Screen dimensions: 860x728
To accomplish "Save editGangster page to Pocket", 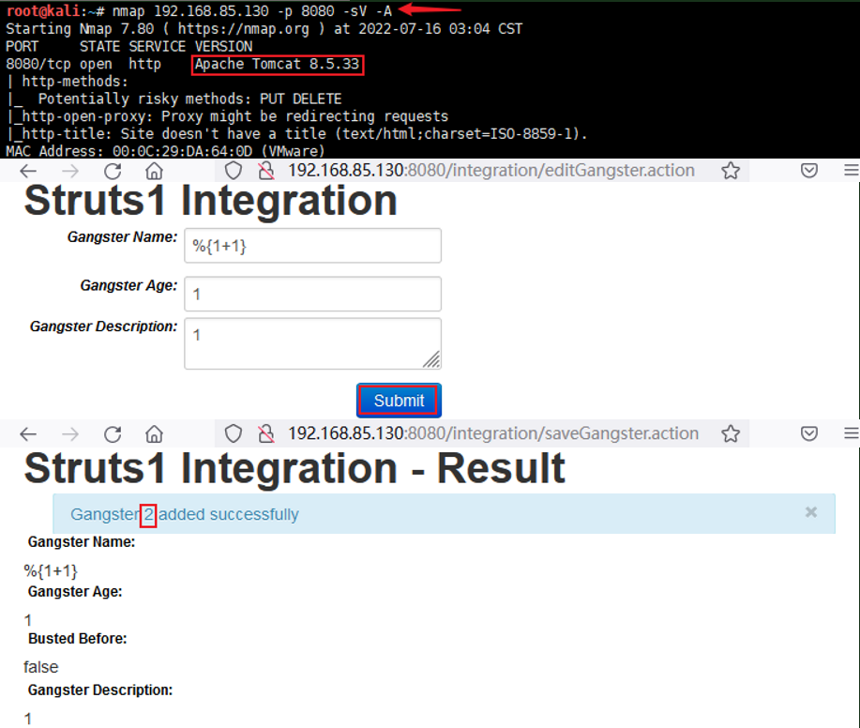I will point(809,171).
